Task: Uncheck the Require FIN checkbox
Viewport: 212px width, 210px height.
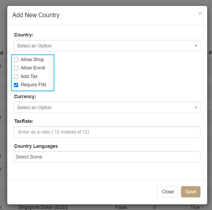Action: [x=16, y=85]
